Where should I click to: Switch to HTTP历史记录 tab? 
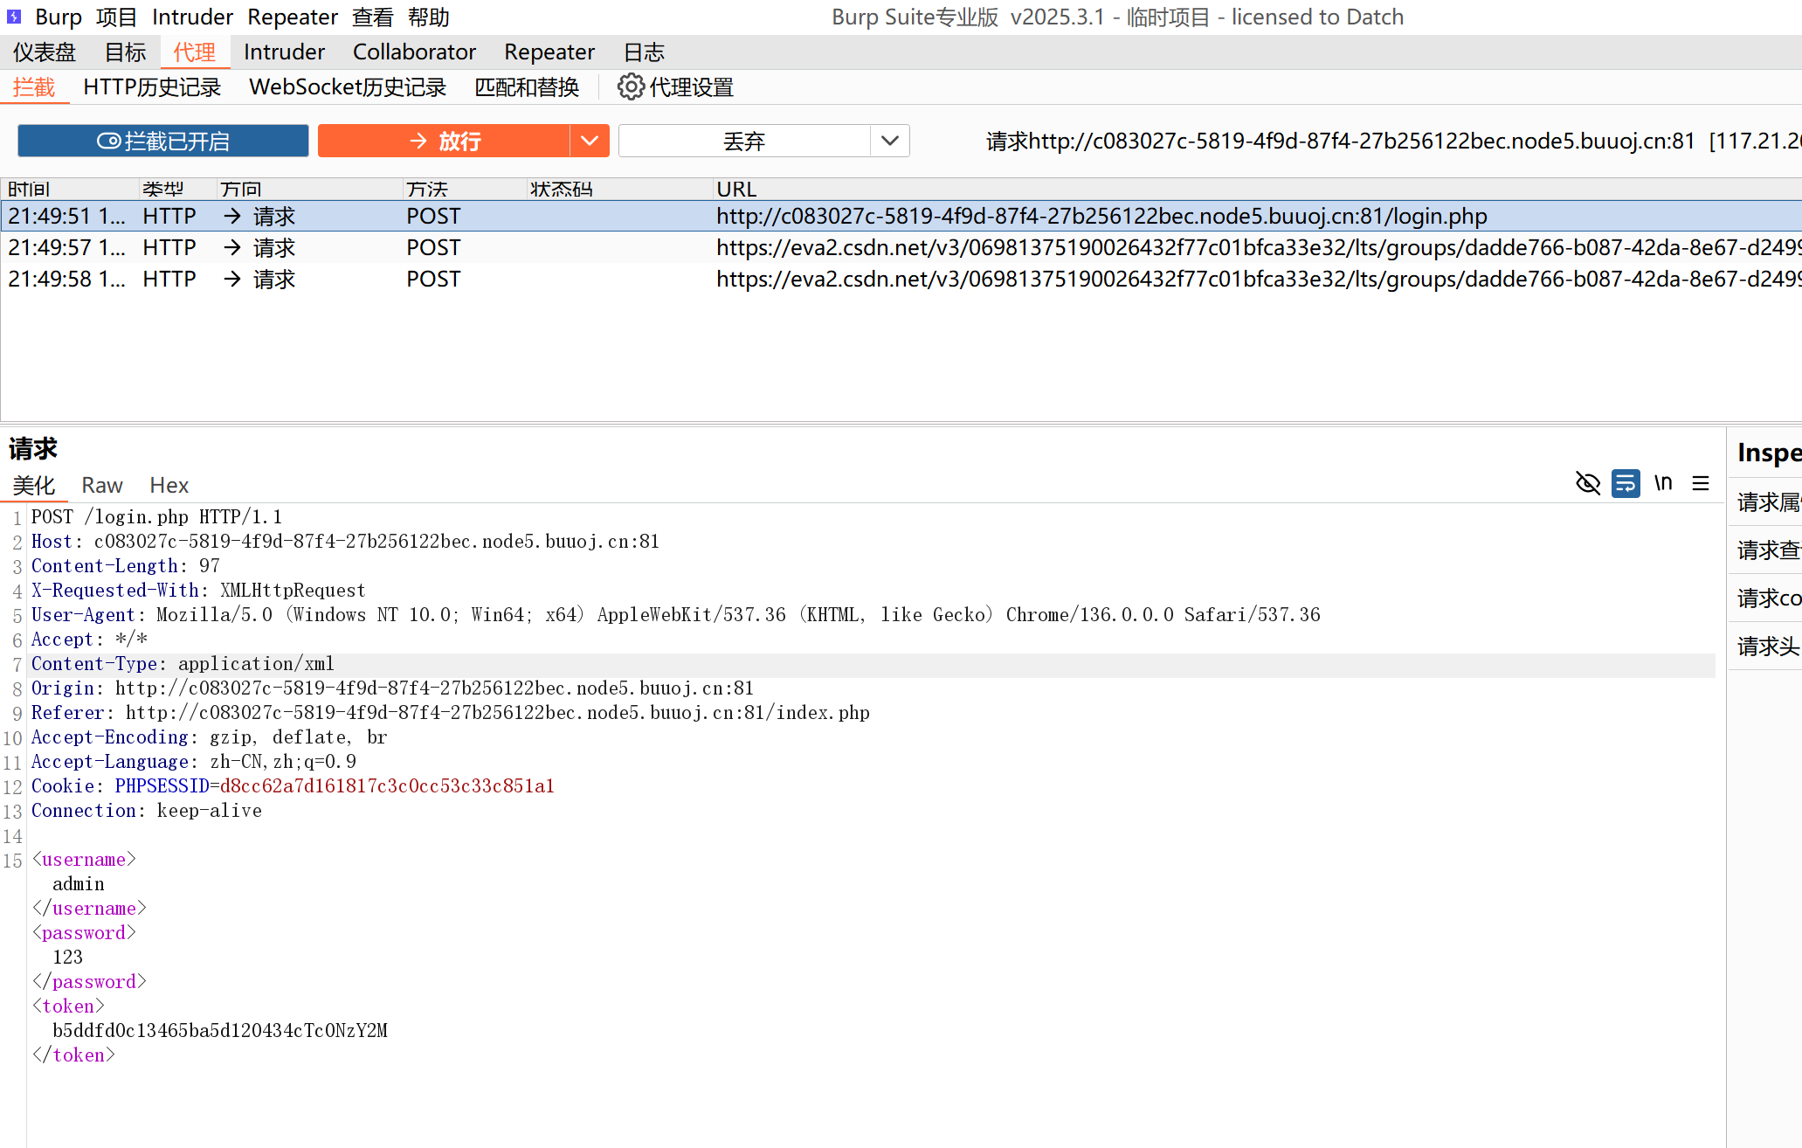coord(152,87)
